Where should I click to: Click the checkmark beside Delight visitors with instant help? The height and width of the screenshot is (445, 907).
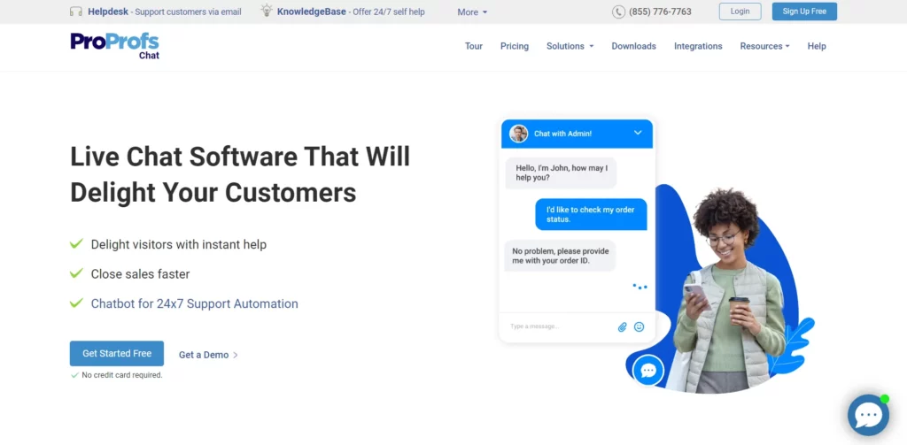point(76,244)
